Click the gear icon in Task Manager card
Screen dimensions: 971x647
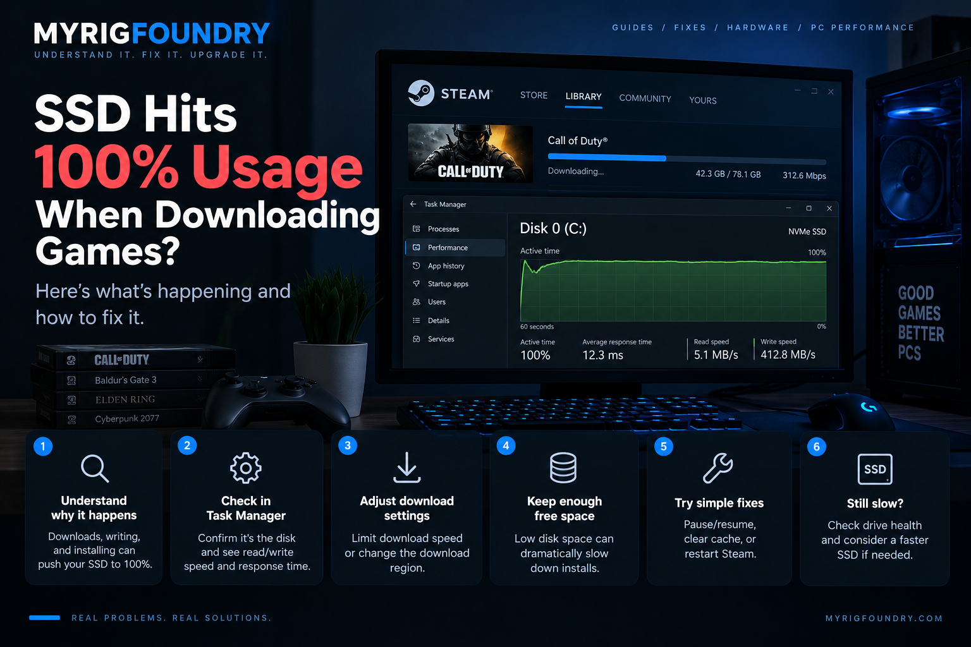[x=246, y=468]
